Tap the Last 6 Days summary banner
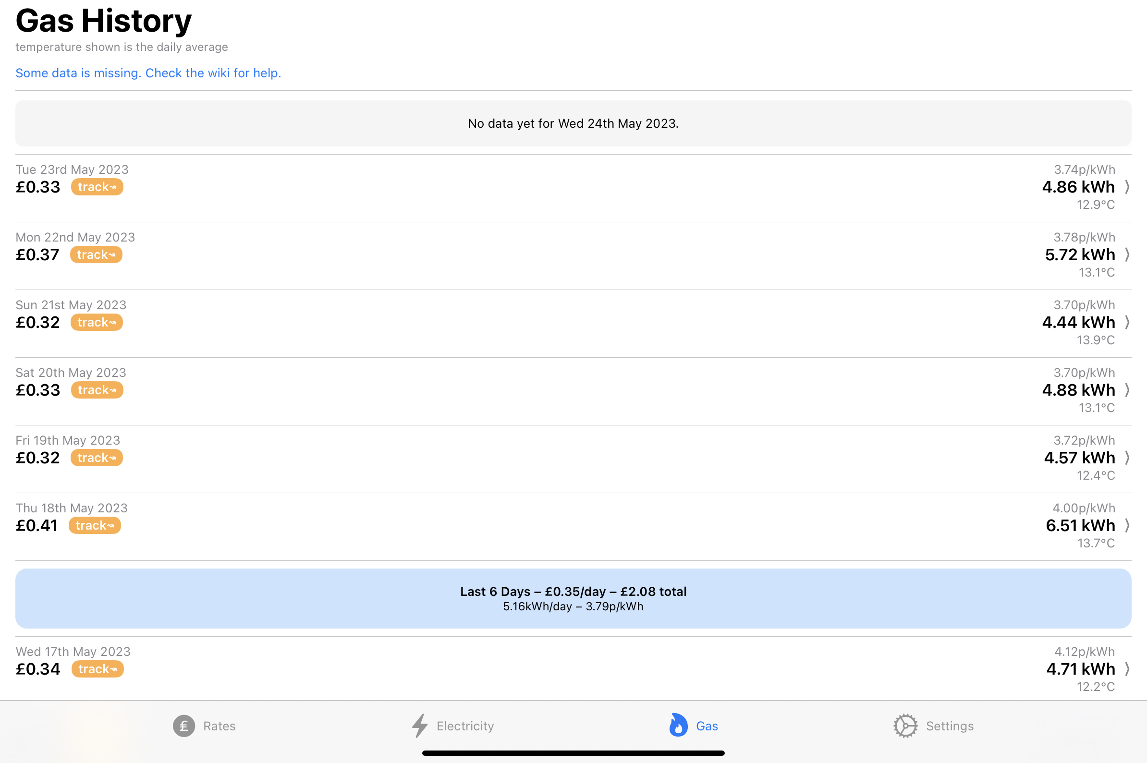Viewport: 1147px width, 763px height. click(573, 598)
